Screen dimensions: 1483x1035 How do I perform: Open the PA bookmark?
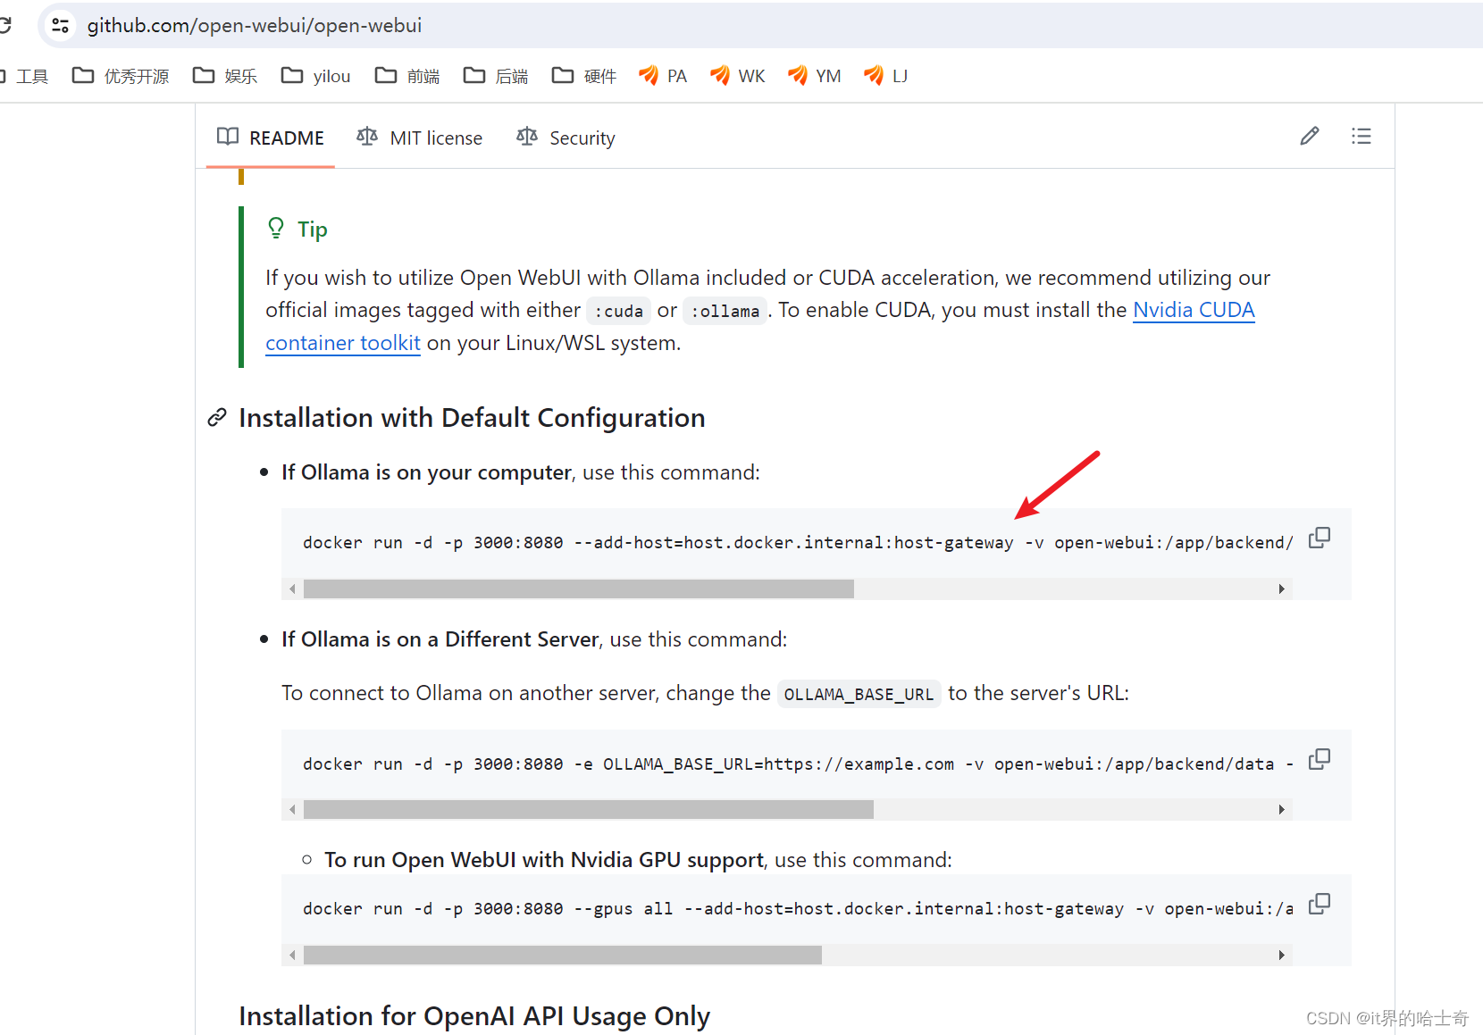pyautogui.click(x=663, y=76)
